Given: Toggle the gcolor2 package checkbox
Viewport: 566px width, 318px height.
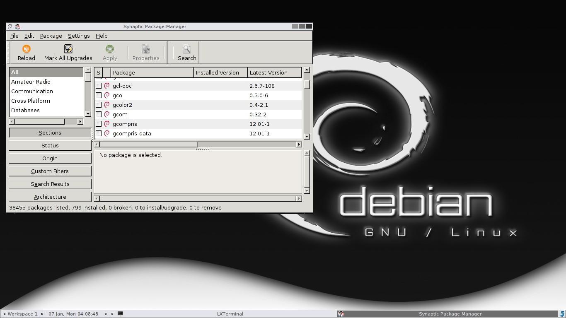Looking at the screenshot, I should pos(99,105).
